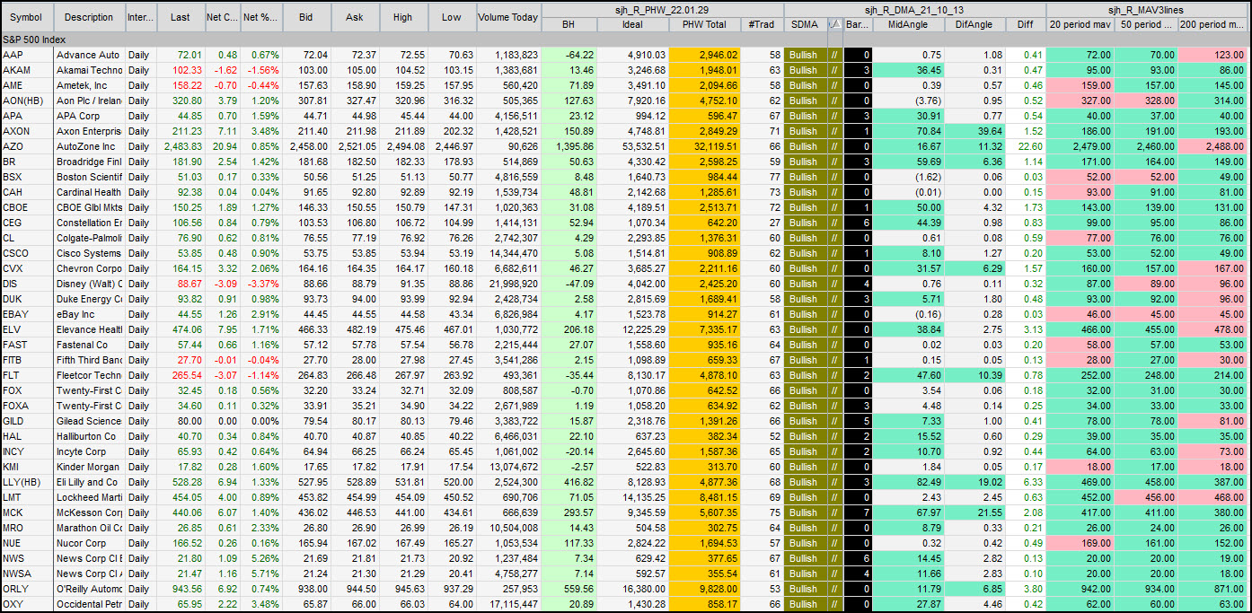This screenshot has width=1252, height=613.
Task: Select the CSCO symbol cell
Action: pyautogui.click(x=27, y=254)
